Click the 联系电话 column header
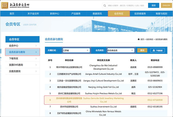This screenshot has height=117, width=173. point(155,60)
